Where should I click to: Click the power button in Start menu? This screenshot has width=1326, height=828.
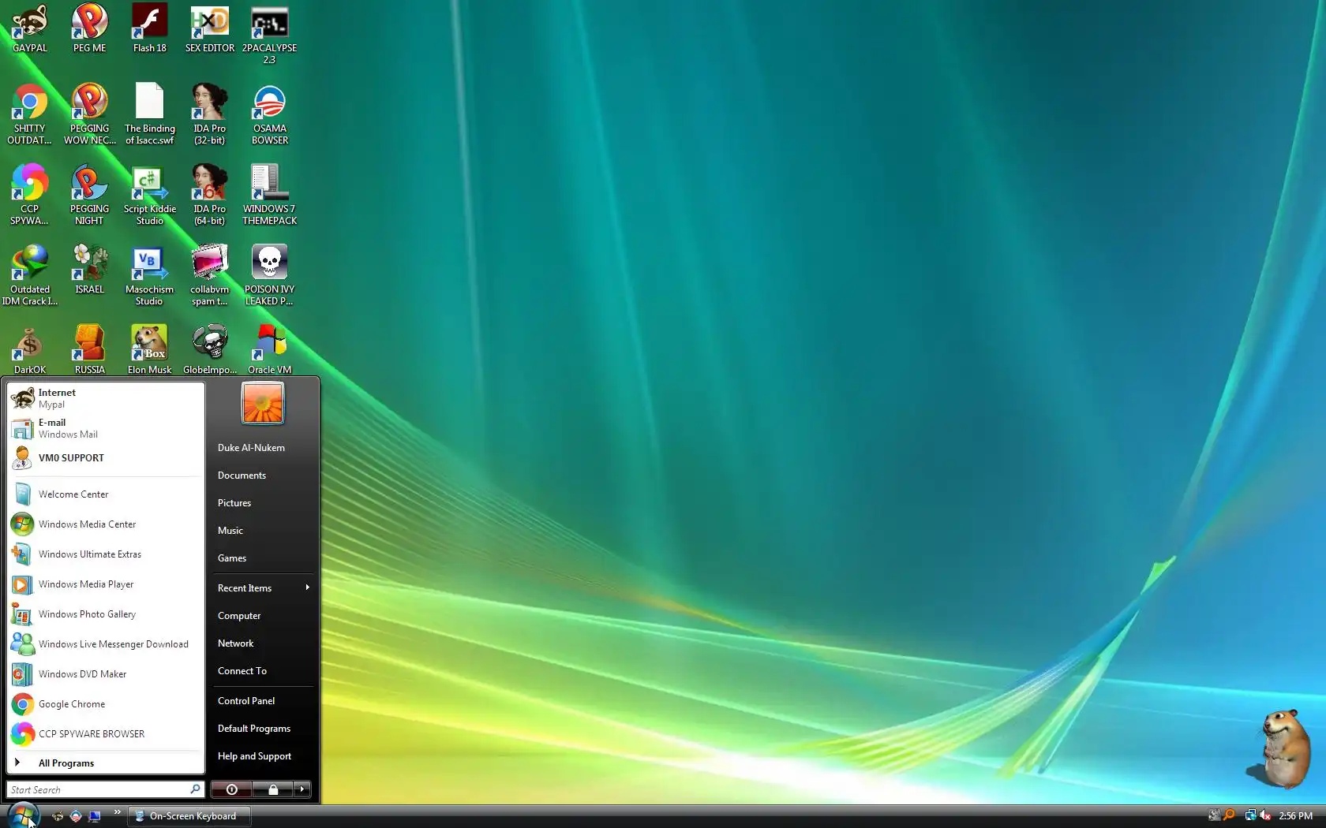(x=231, y=789)
